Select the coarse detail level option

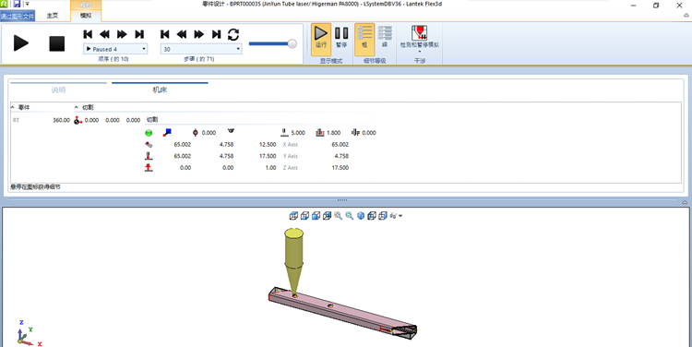click(364, 38)
